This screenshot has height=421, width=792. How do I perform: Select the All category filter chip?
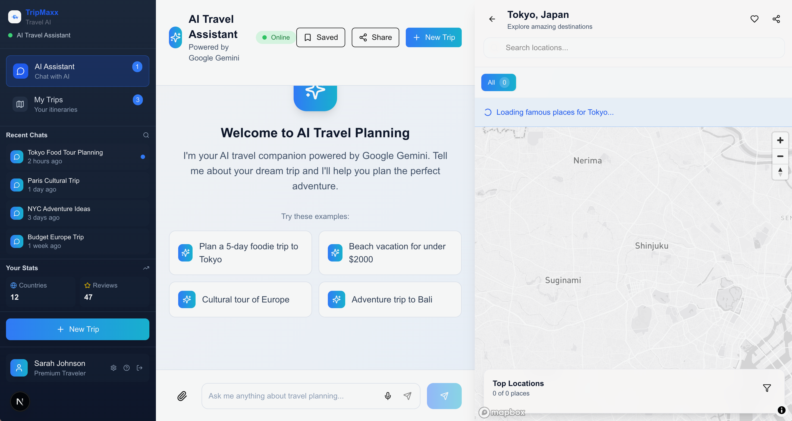coord(498,82)
